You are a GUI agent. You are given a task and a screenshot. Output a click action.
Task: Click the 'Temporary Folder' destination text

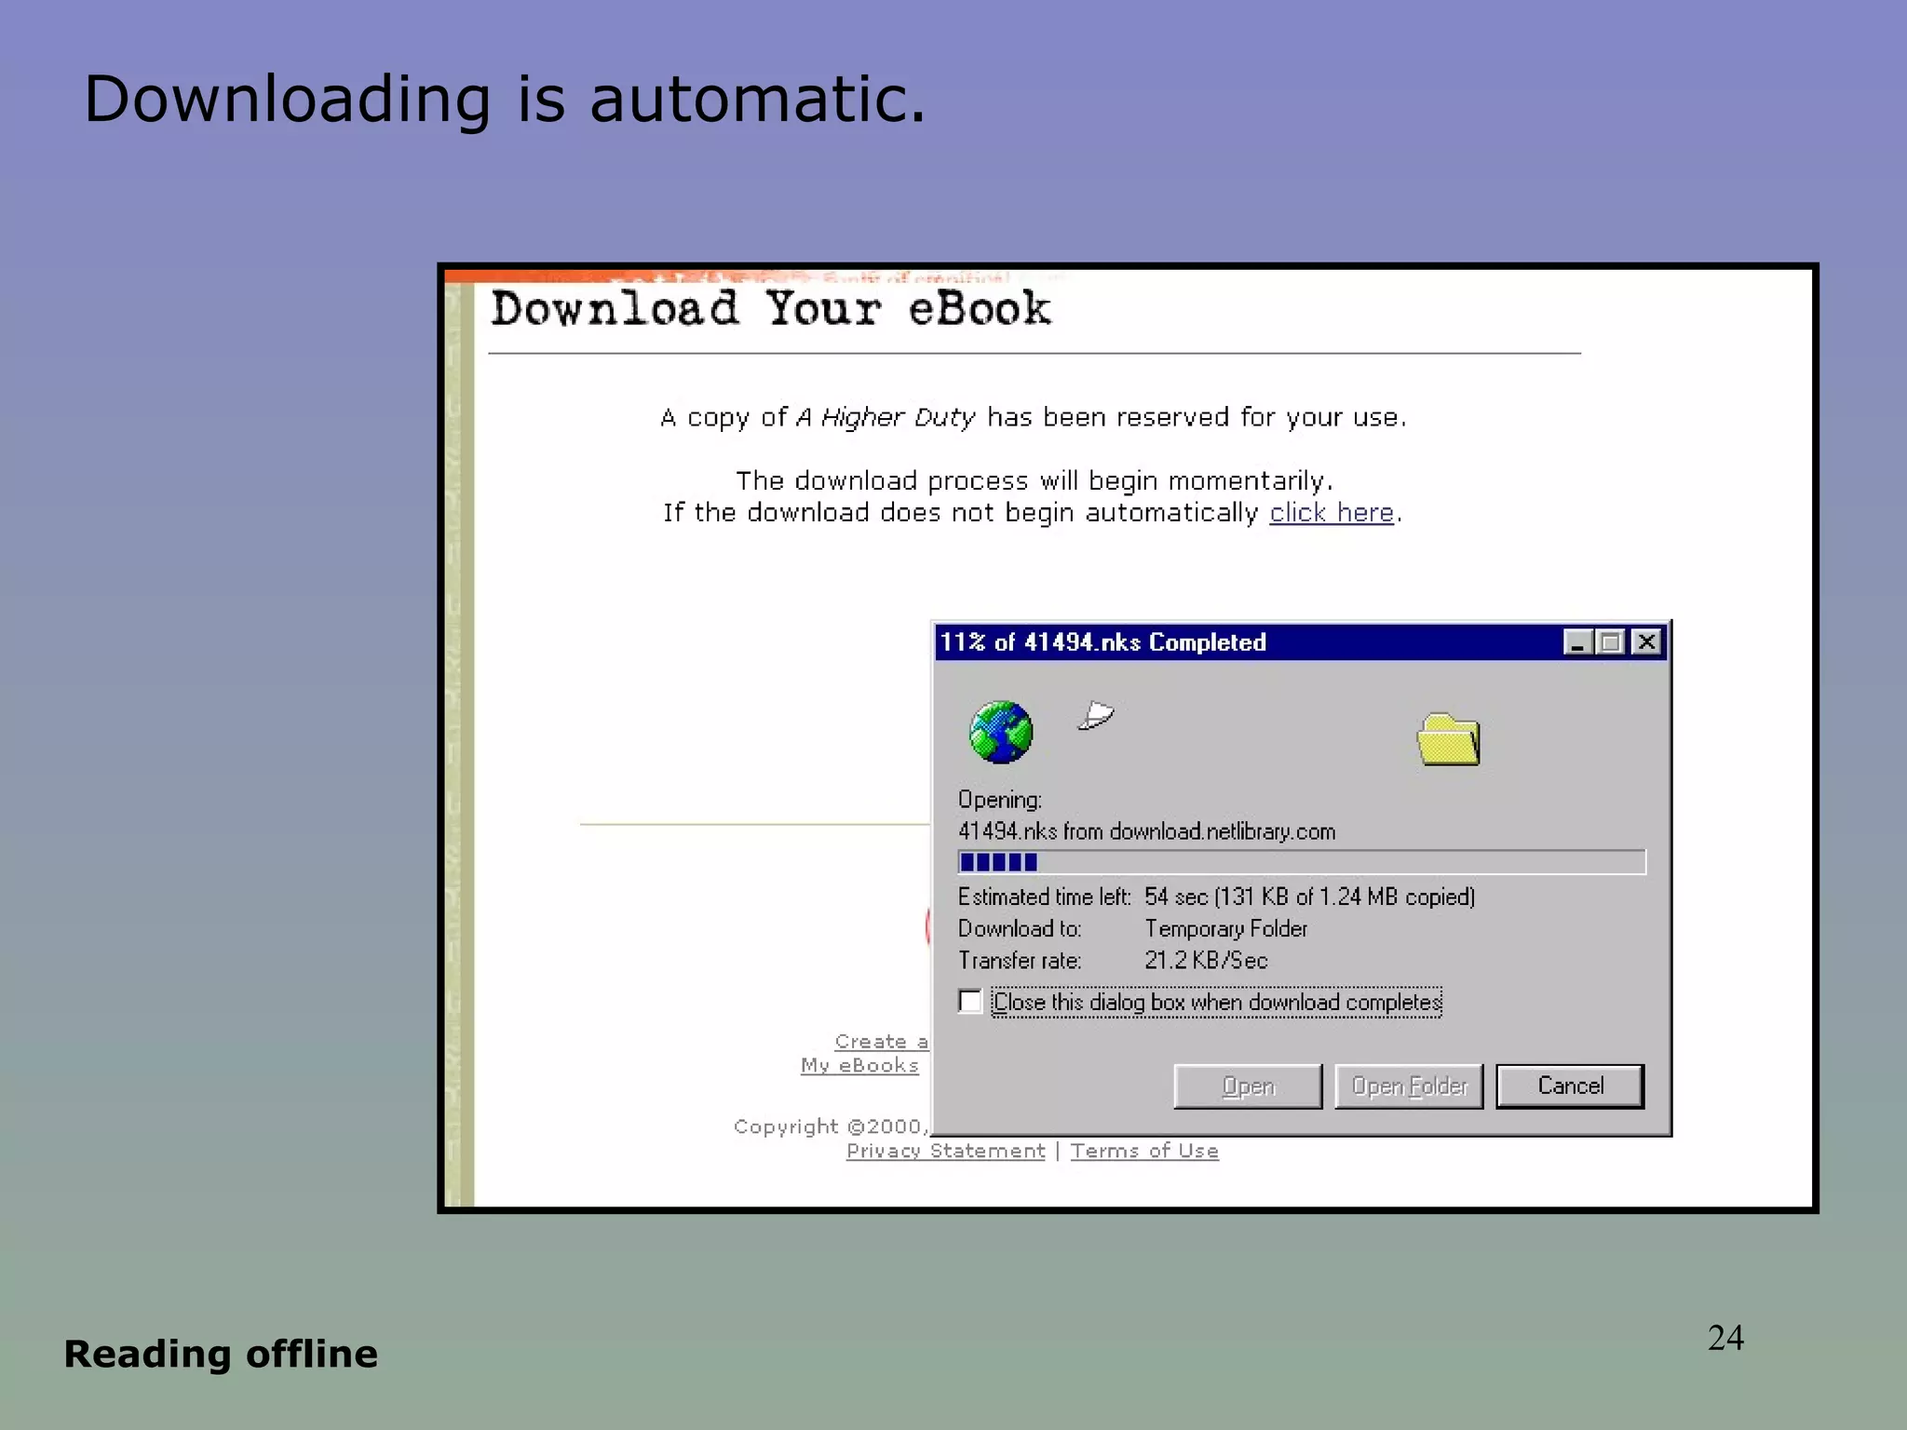(x=1225, y=928)
